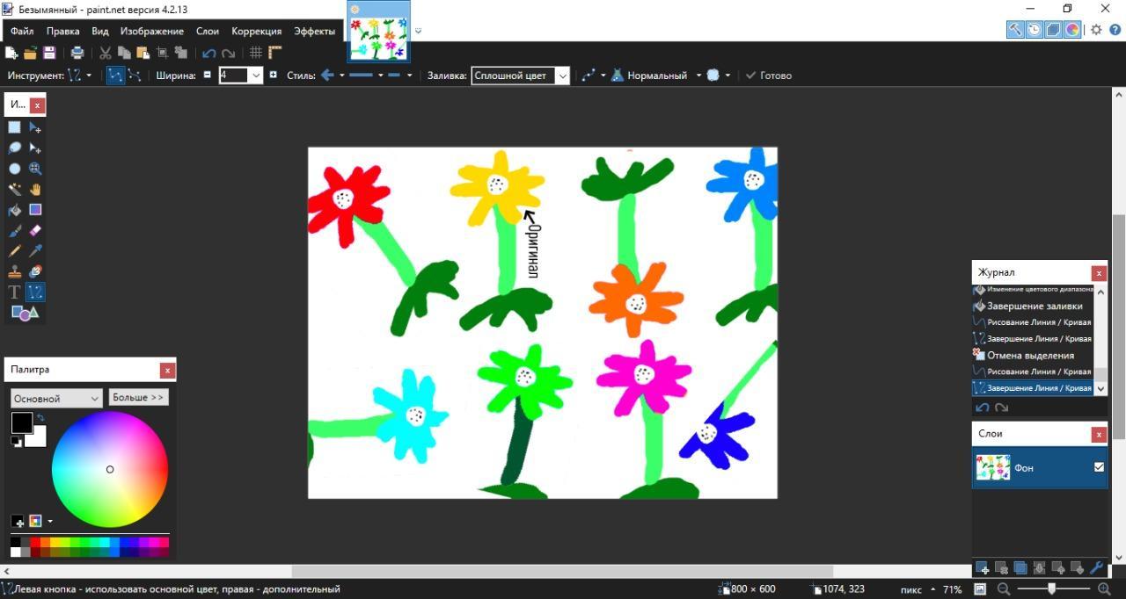Add a new layer in Слои panel

[983, 568]
